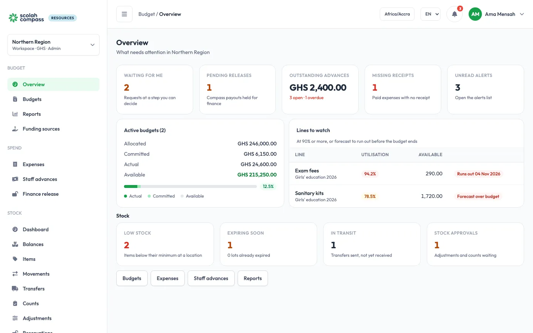Open the Outstanding Advances card
533x333 pixels.
click(x=320, y=90)
